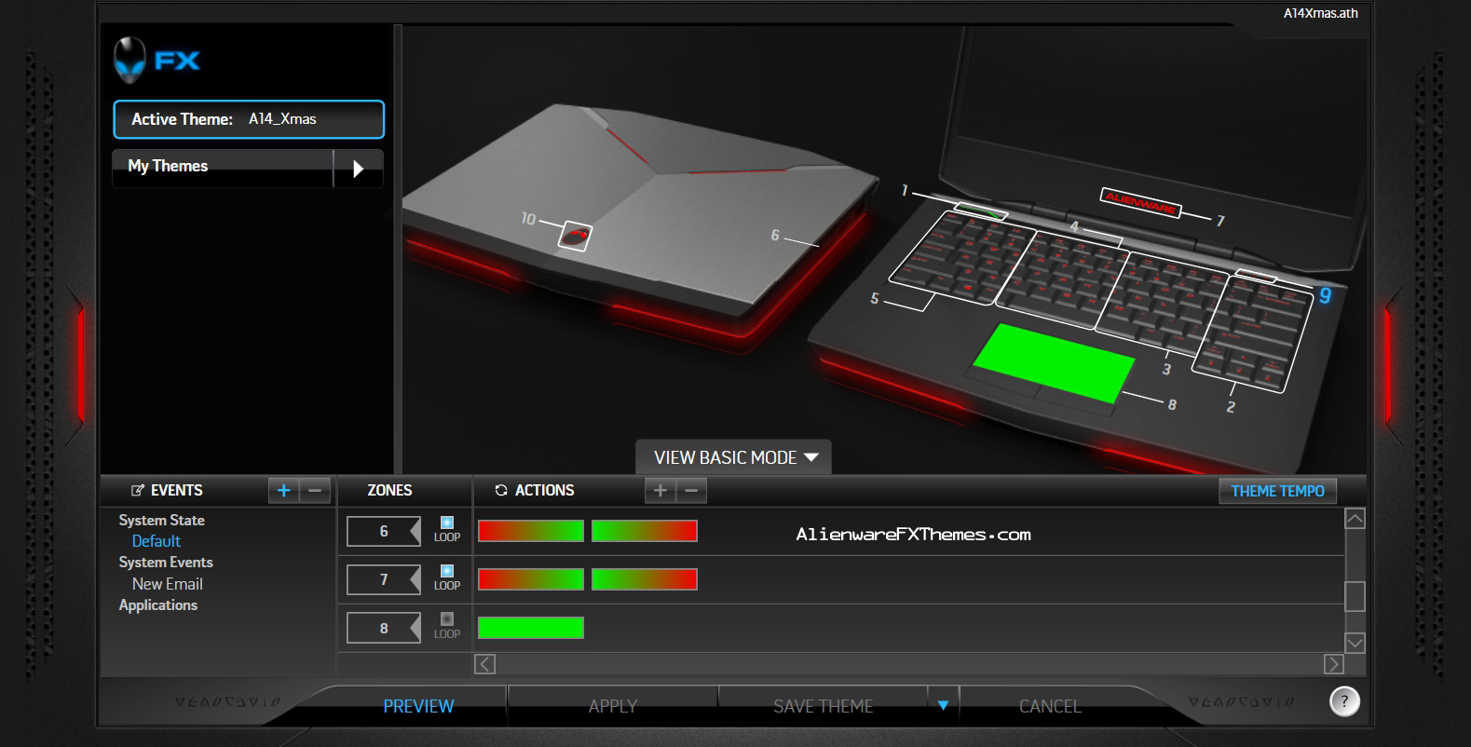Click the scroll down arrow in actions list
1471x747 pixels.
pyautogui.click(x=1355, y=643)
